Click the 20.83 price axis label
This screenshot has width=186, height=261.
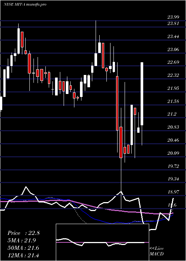tap(173, 128)
